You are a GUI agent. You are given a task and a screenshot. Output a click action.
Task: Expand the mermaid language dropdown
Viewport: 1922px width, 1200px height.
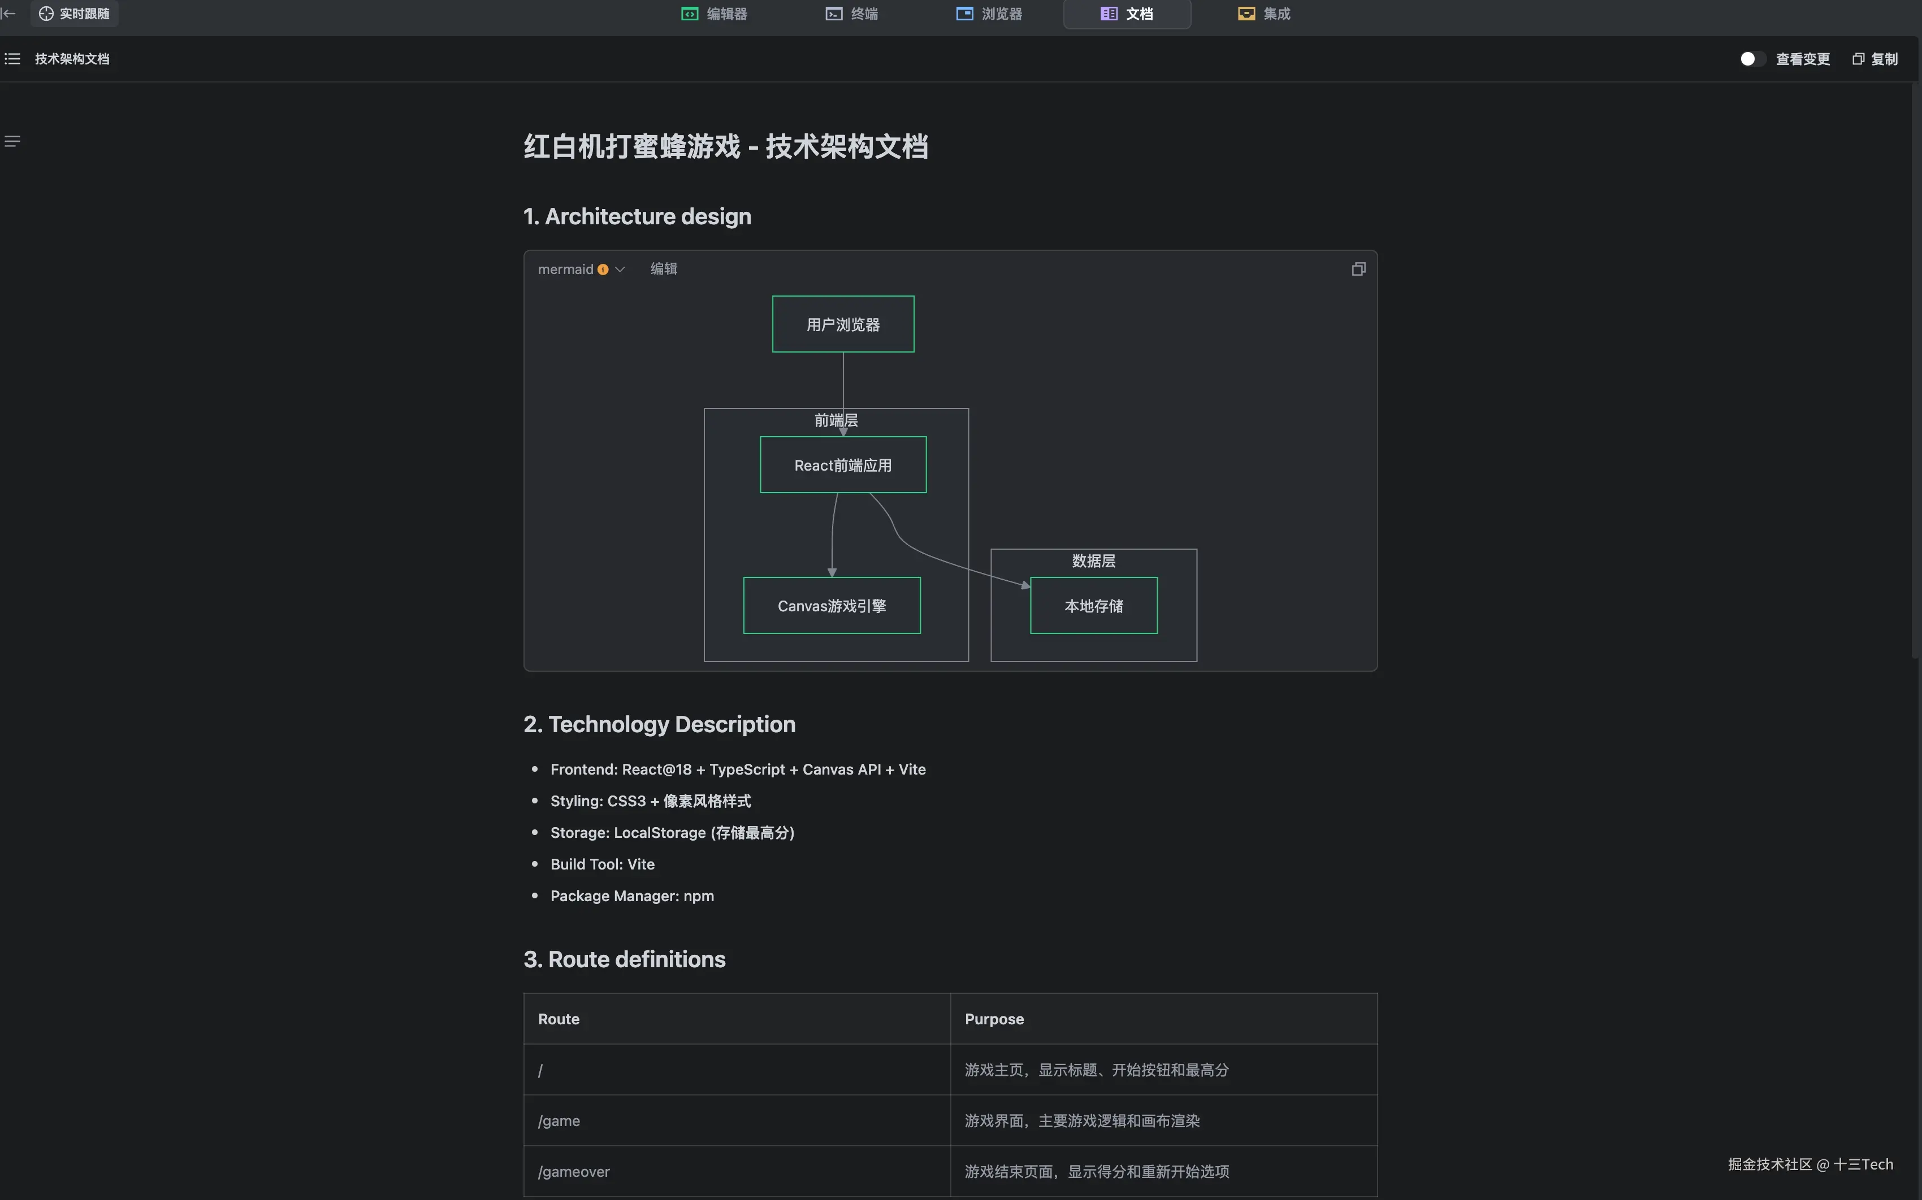(x=620, y=269)
